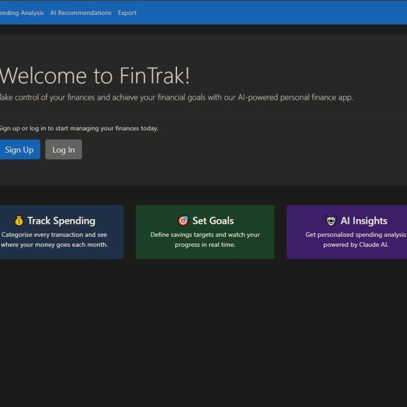Screen dimensions: 407x407
Task: Click 'Get personalised spending analysis' description text
Action: click(355, 239)
